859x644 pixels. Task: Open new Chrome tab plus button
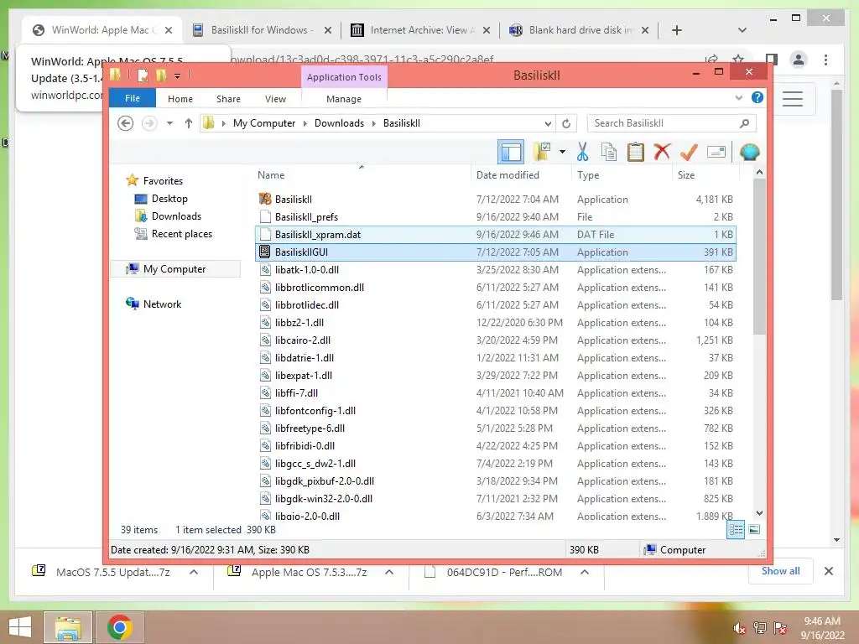pyautogui.click(x=677, y=30)
